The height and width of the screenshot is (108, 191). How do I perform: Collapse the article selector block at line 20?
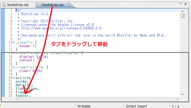(14, 78)
